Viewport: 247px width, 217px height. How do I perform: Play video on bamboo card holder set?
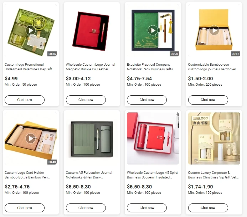(31, 138)
